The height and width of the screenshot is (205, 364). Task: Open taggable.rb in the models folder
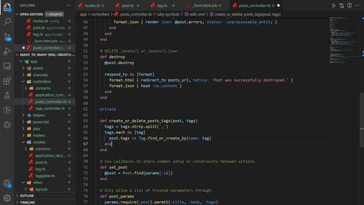(45, 176)
